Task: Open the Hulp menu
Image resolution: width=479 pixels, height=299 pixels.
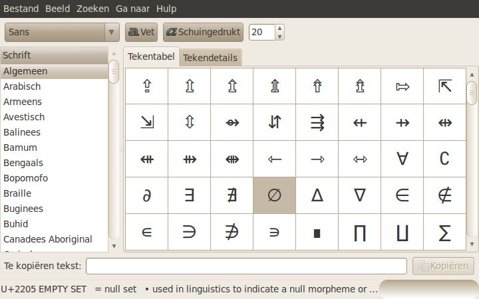Action: [x=166, y=9]
